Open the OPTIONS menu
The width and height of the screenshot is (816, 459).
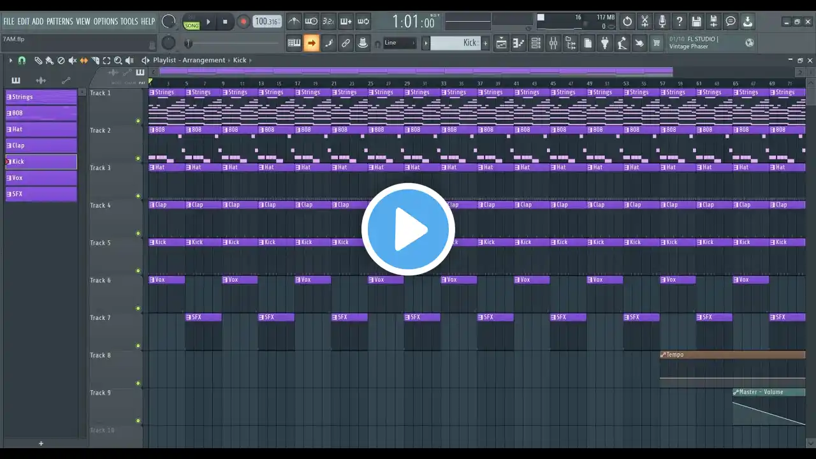click(x=105, y=22)
